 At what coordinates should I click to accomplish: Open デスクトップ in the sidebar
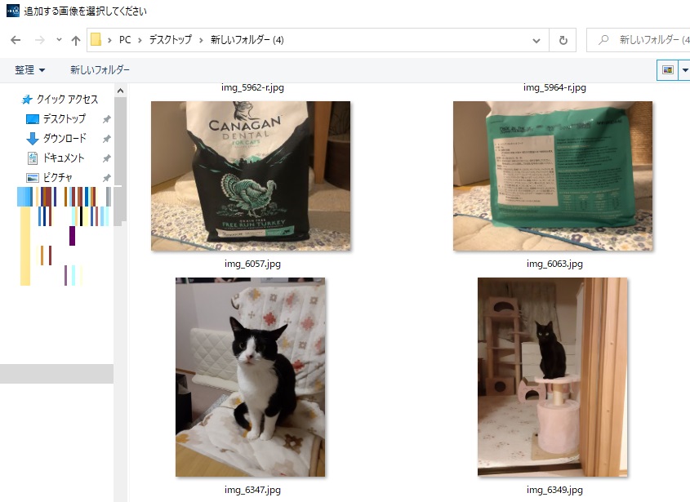point(65,119)
